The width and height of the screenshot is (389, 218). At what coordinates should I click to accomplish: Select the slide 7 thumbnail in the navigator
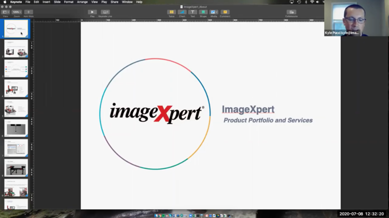[16, 148]
